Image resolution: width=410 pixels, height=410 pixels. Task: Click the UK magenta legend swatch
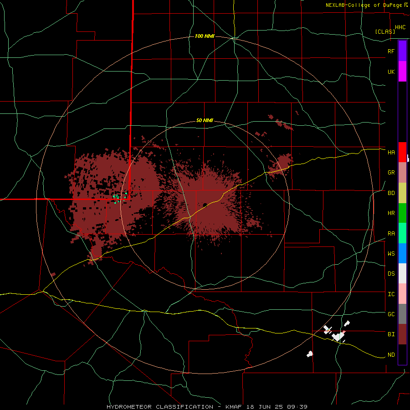click(x=402, y=72)
